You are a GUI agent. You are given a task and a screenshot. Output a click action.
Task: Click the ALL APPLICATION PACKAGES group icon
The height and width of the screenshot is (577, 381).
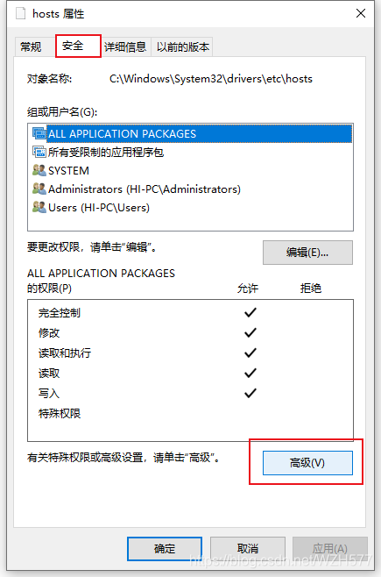pyautogui.click(x=39, y=133)
